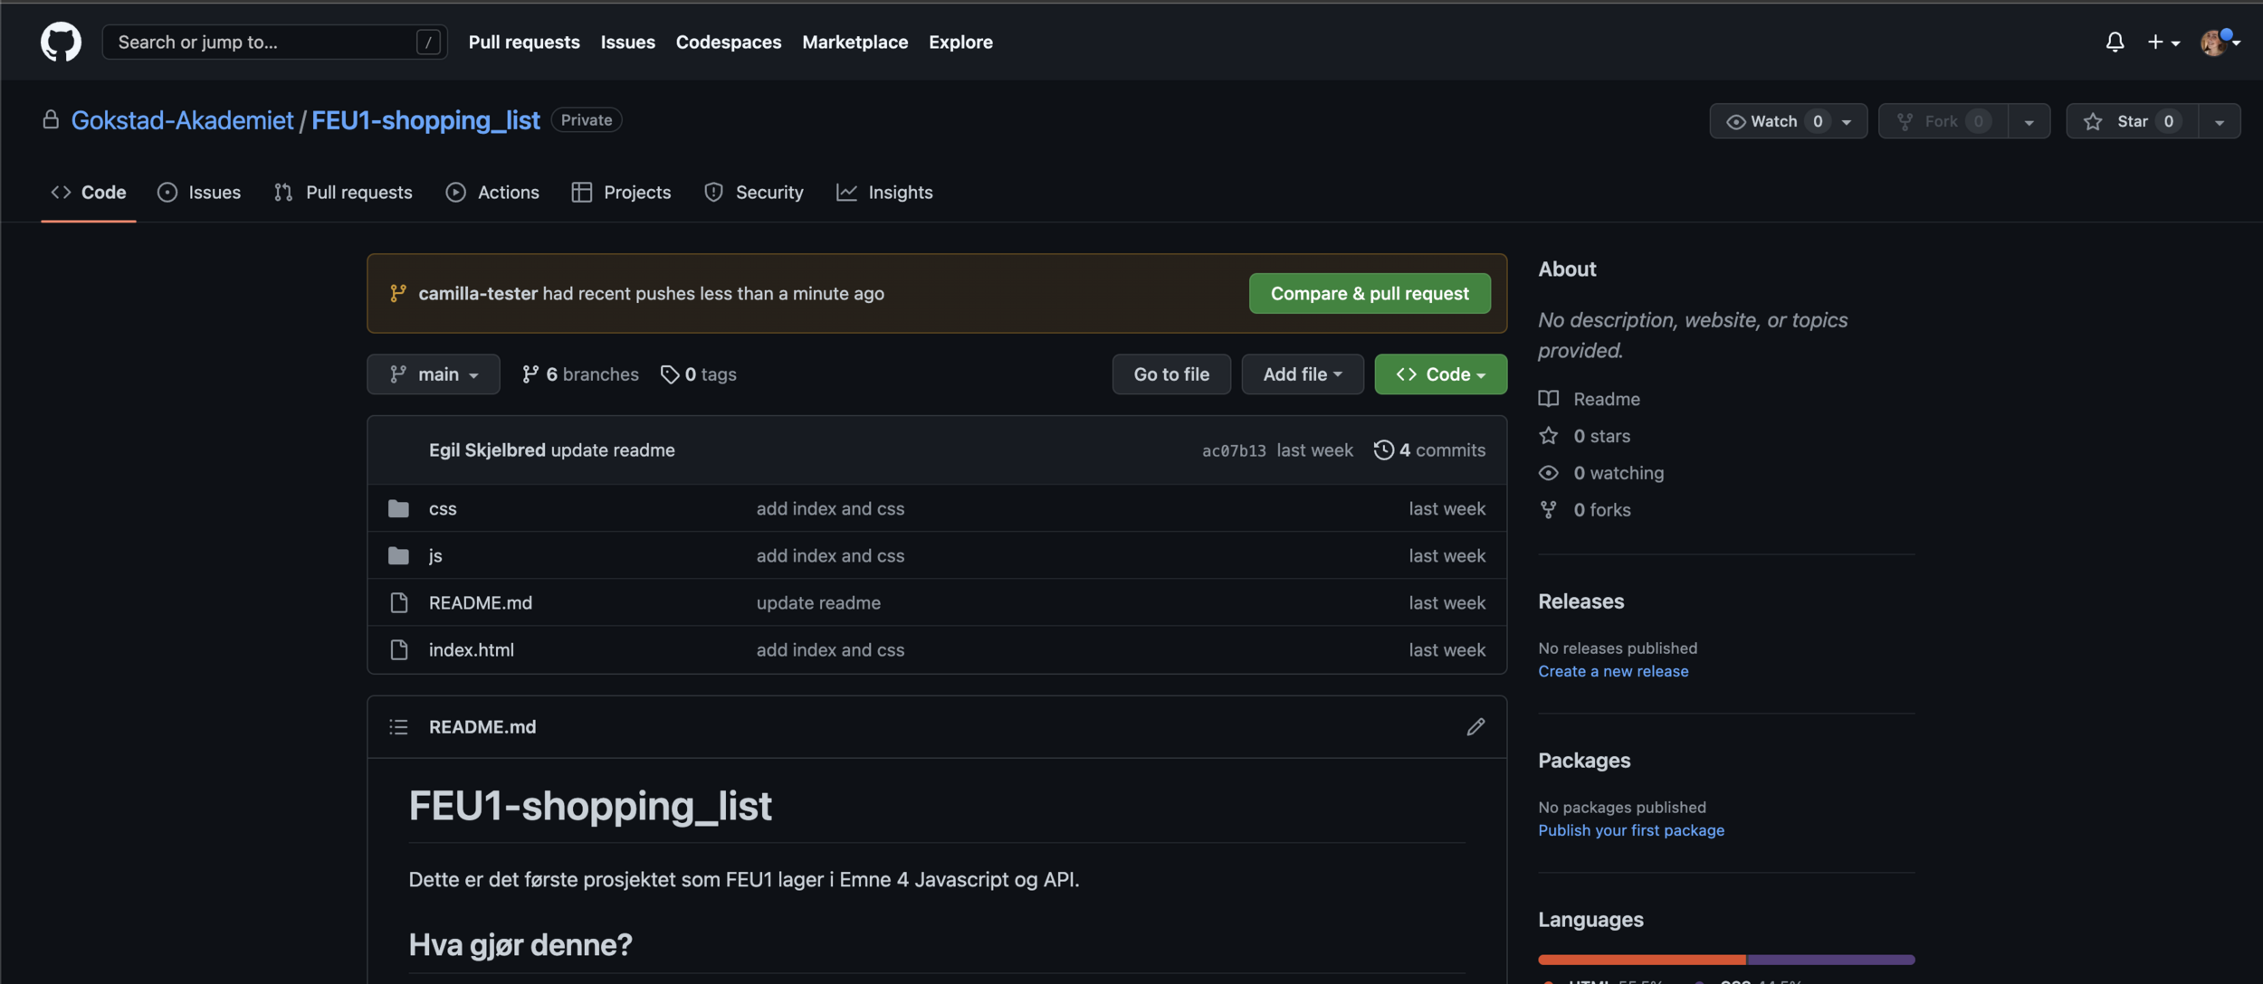Image resolution: width=2263 pixels, height=984 pixels.
Task: Expand the Add file dropdown
Action: pyautogui.click(x=1302, y=374)
